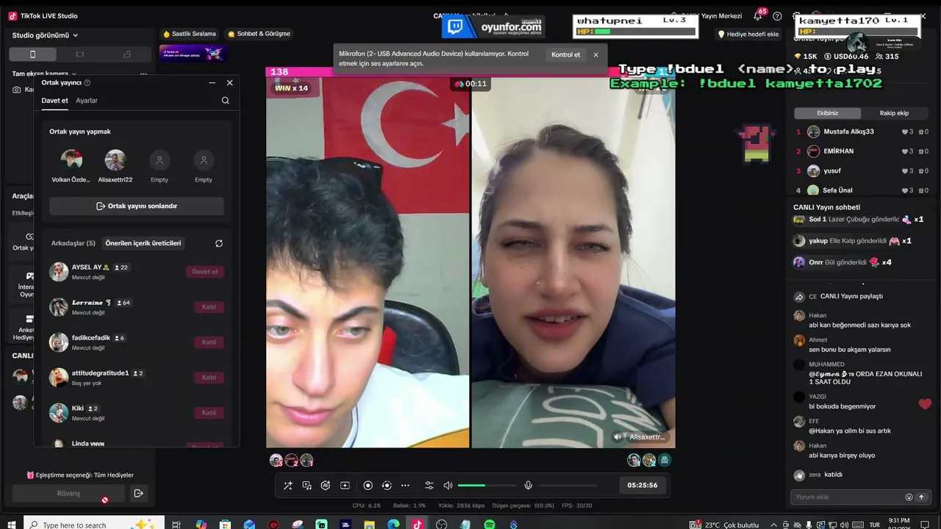This screenshot has width=941, height=529.
Task: Search co-hosts with the magnifier icon
Action: (226, 101)
